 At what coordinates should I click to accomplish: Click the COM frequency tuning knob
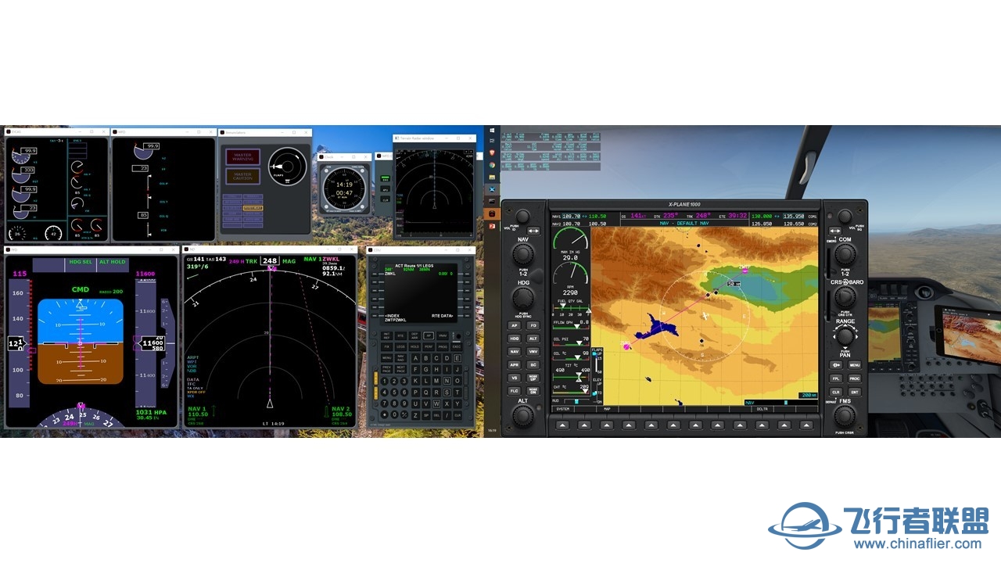[x=845, y=253]
